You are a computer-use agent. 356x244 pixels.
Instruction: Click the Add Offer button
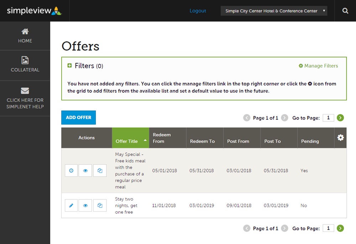click(x=79, y=118)
